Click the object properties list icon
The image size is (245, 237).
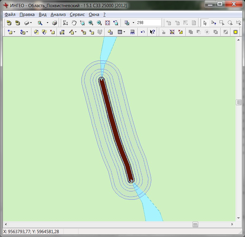point(110,32)
